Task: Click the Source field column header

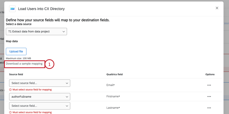Action: pyautogui.click(x=16, y=74)
